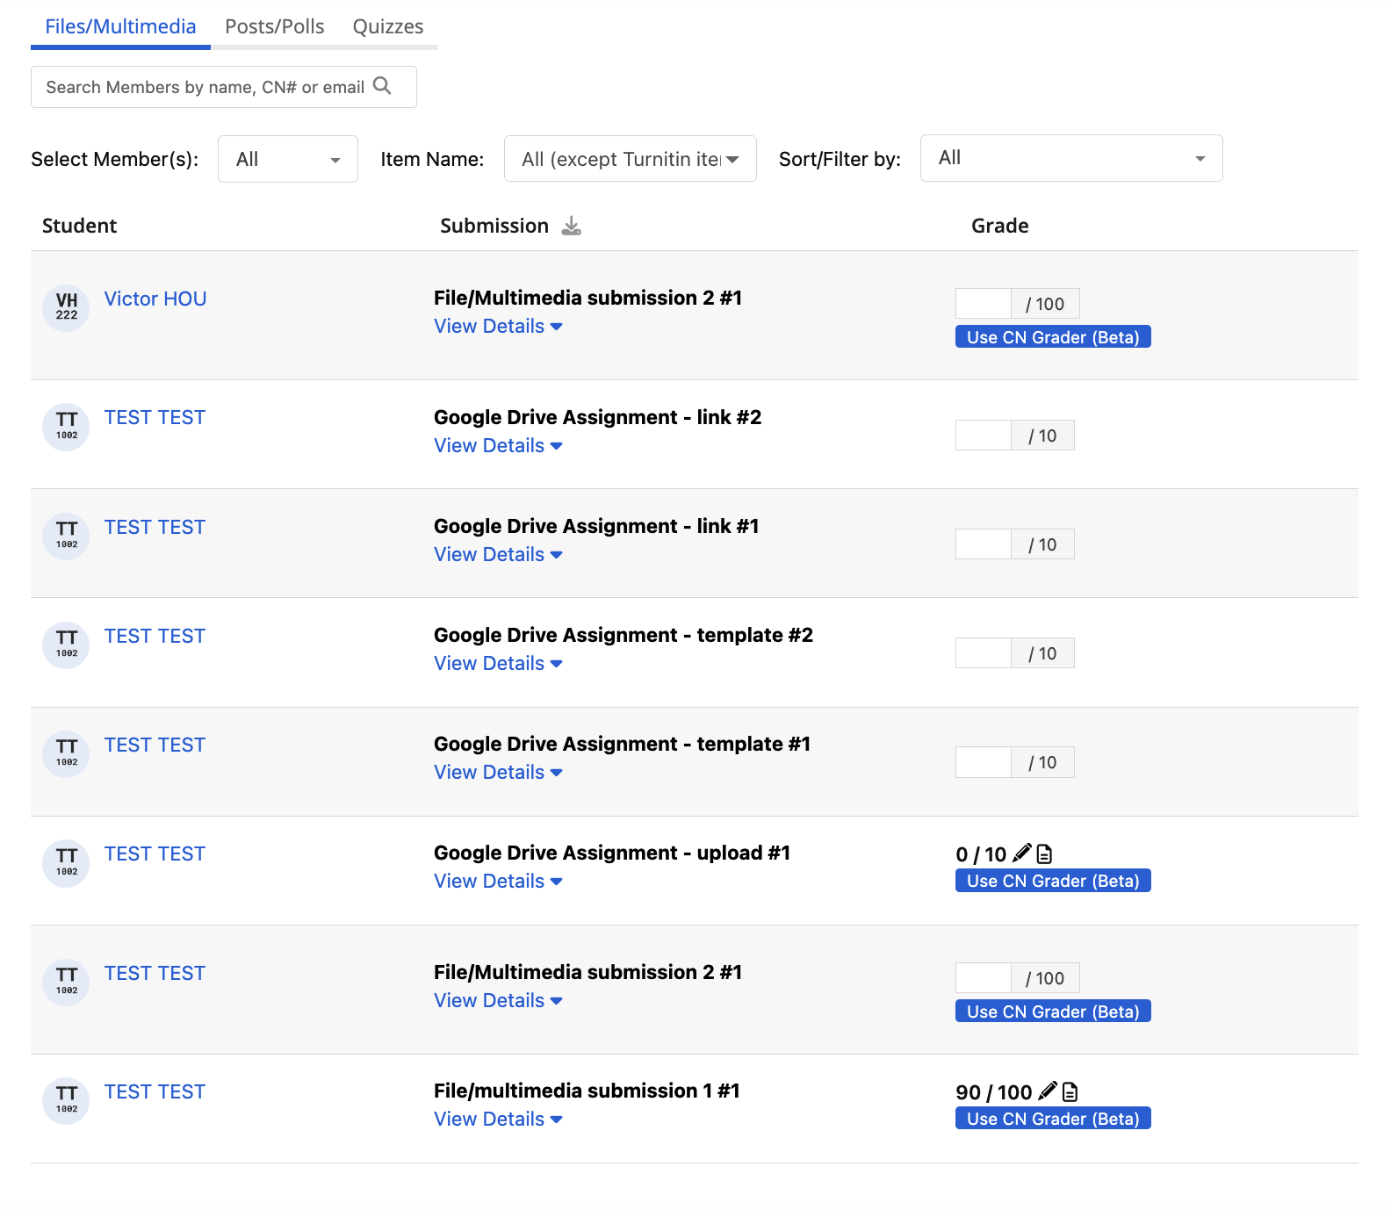Expand View Details for File/multimedia submission 1
Image resolution: width=1391 pixels, height=1210 pixels.
coord(498,1119)
